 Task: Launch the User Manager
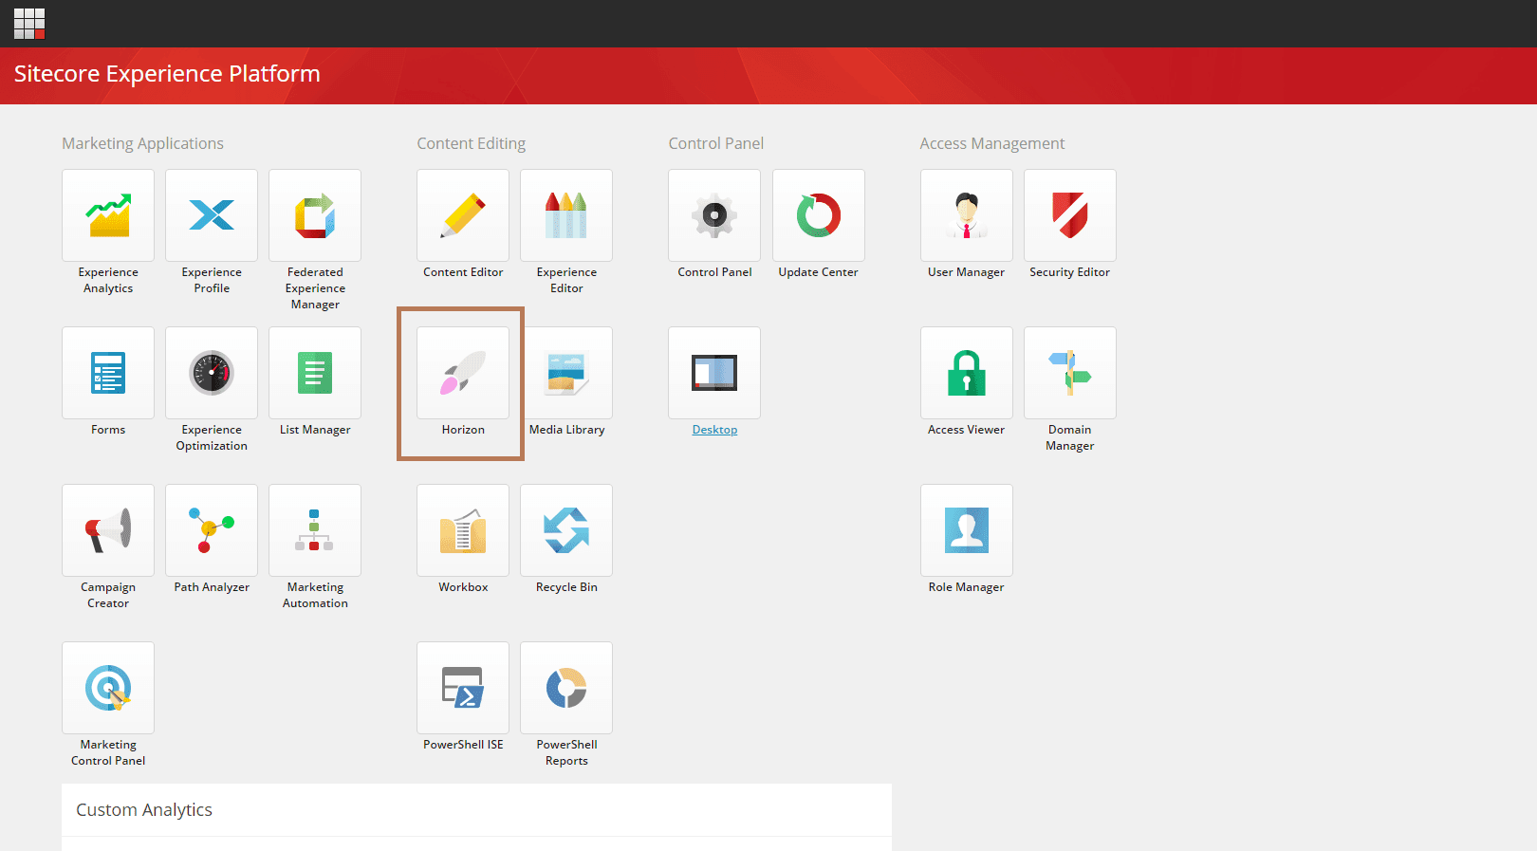pos(967,215)
